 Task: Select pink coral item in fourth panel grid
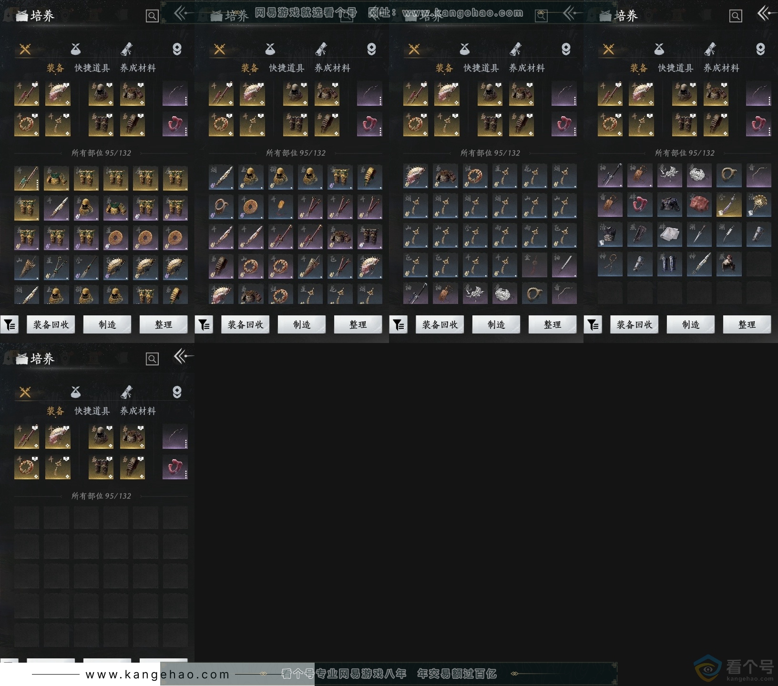tap(640, 204)
